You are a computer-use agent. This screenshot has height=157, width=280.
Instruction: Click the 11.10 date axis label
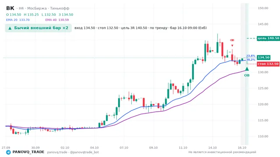point(183,148)
